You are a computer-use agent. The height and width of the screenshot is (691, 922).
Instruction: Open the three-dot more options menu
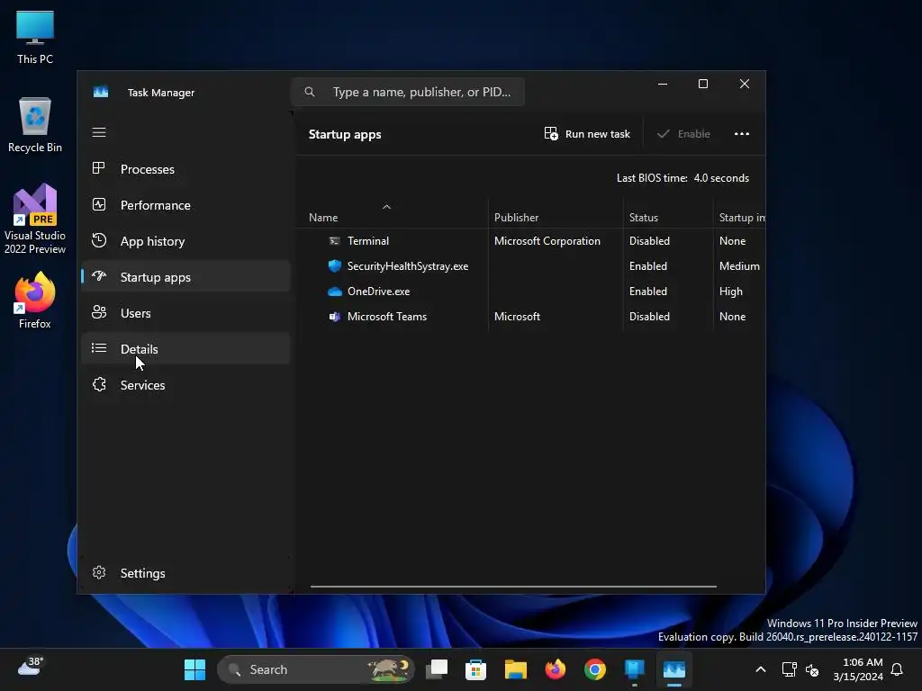click(742, 134)
